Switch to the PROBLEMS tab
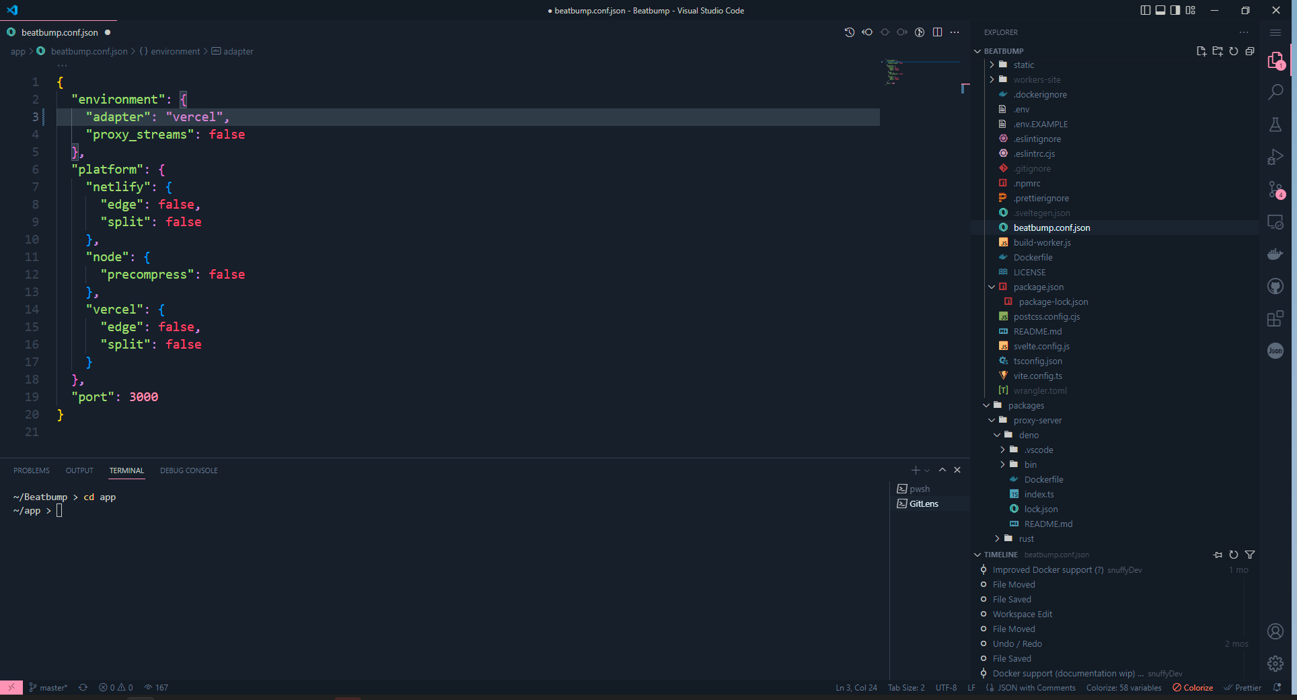Screen dimensions: 1297x700 click(32, 470)
